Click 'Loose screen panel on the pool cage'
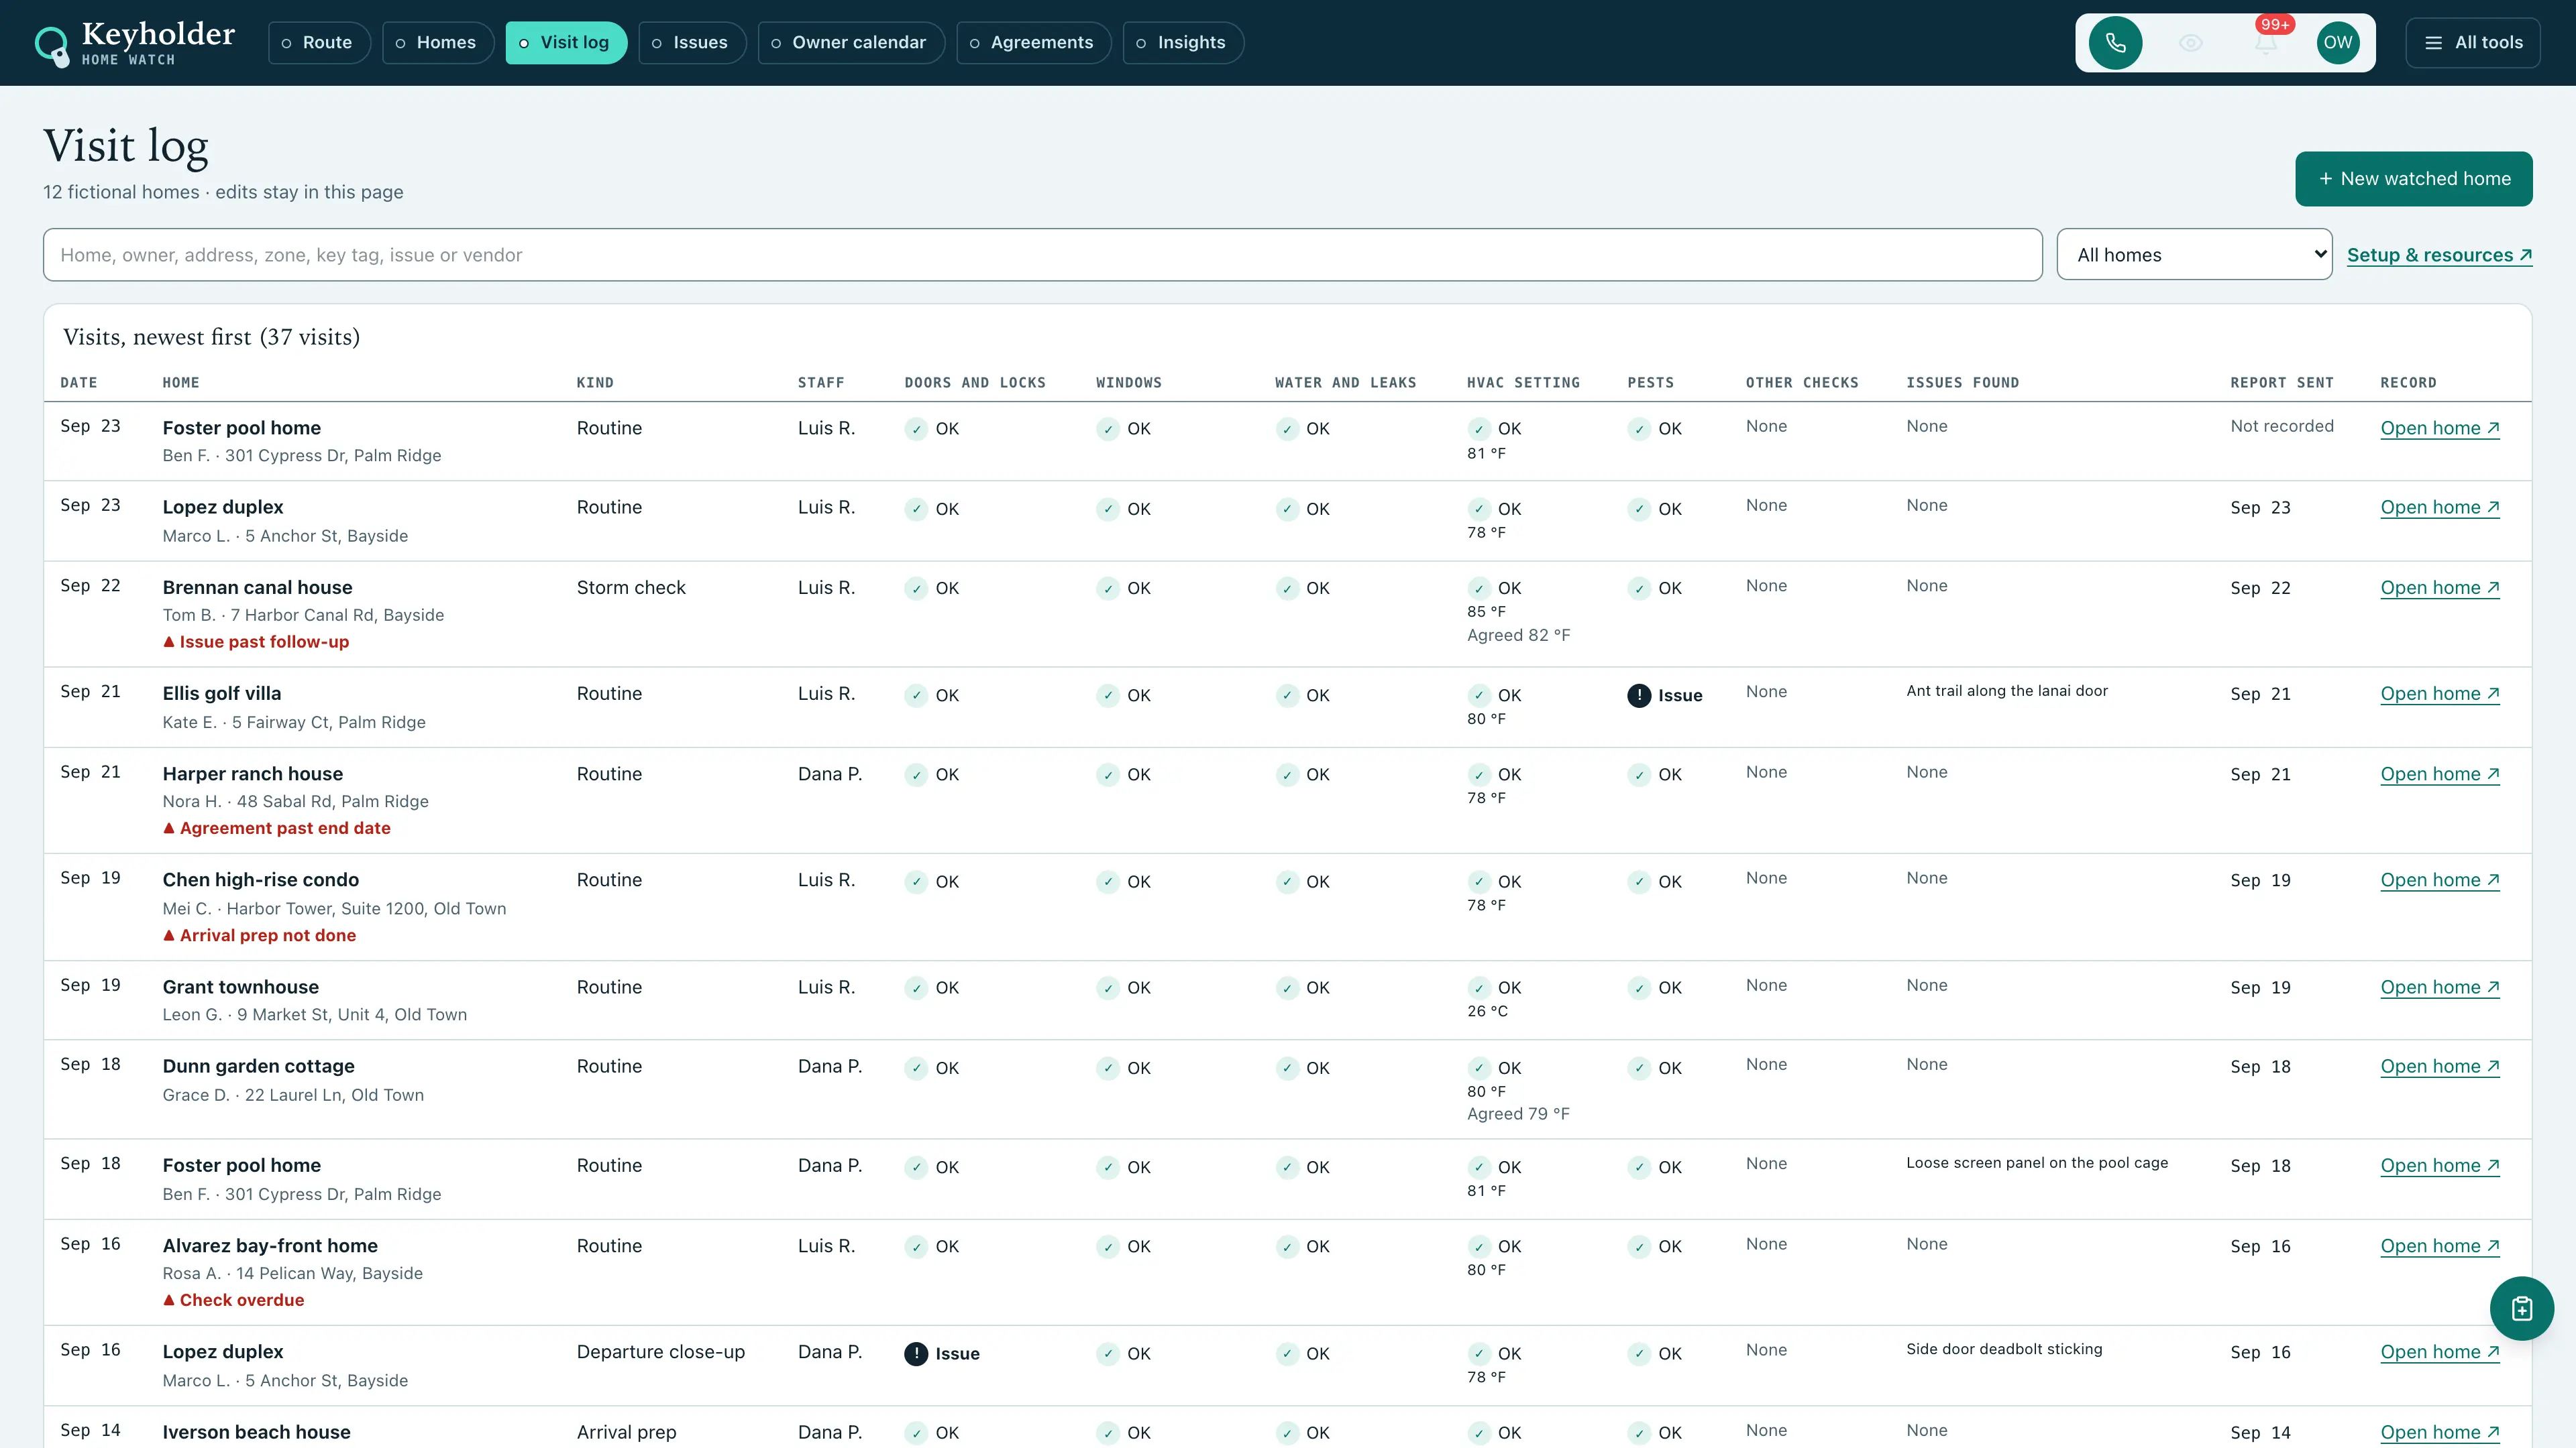Viewport: 2576px width, 1448px height. (x=2037, y=1163)
